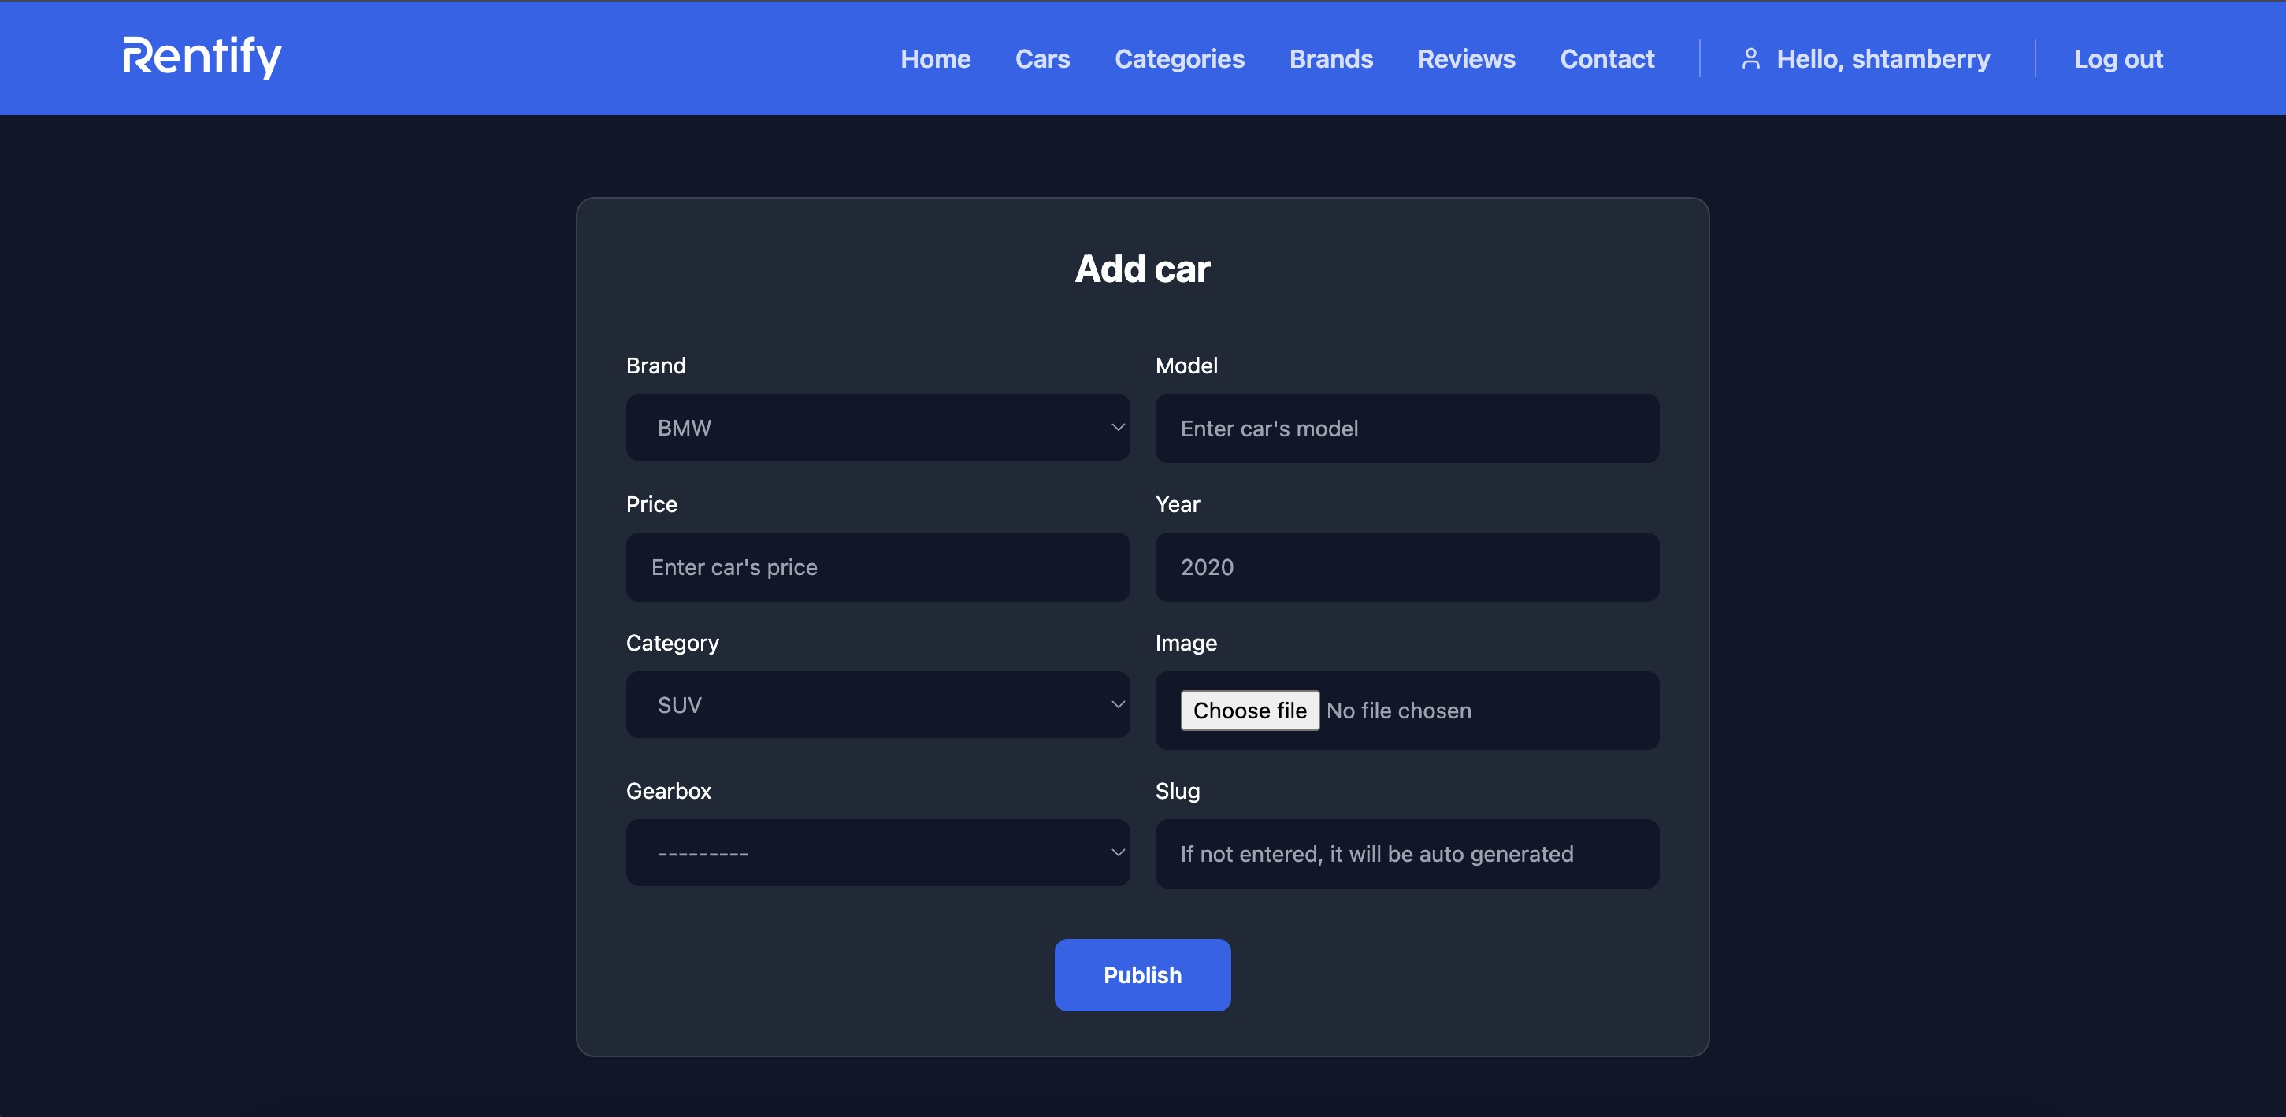Open the Cars menu item

pos(1042,58)
